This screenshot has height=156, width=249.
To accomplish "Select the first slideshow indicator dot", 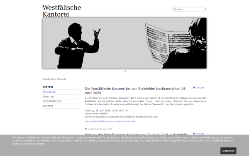I will pos(123,71).
